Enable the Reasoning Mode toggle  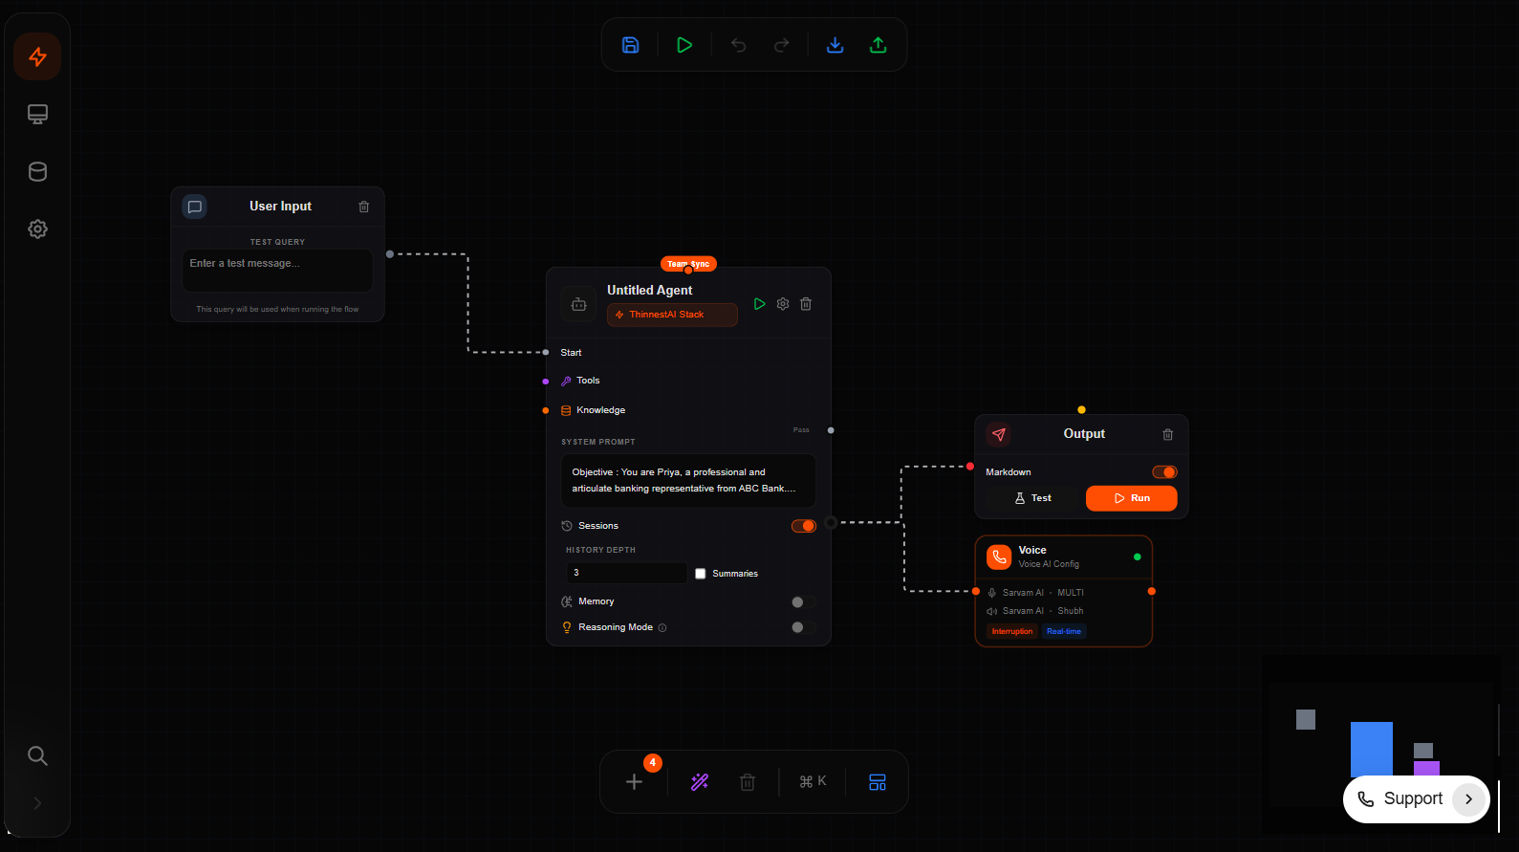click(804, 627)
